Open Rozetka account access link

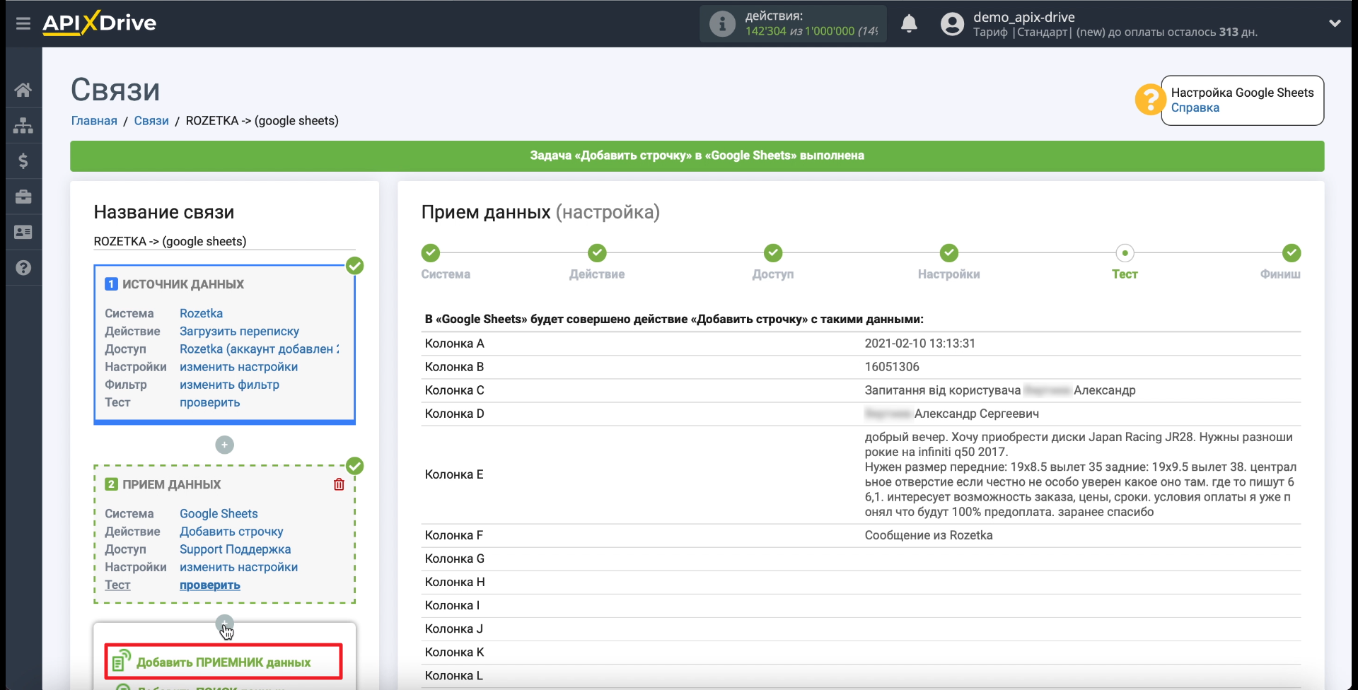259,349
